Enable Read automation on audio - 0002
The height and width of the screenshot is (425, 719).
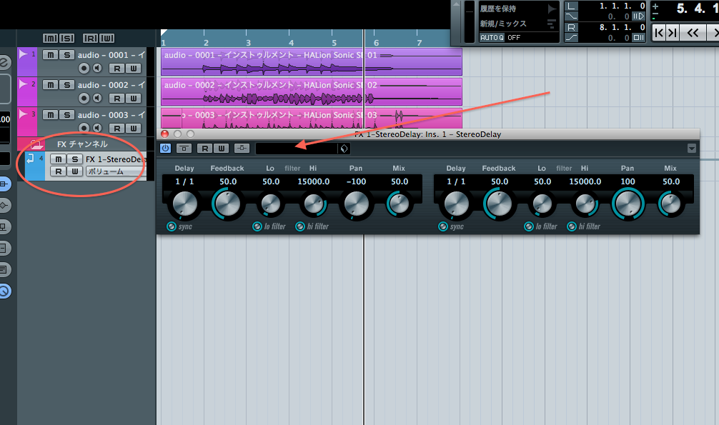tap(117, 98)
